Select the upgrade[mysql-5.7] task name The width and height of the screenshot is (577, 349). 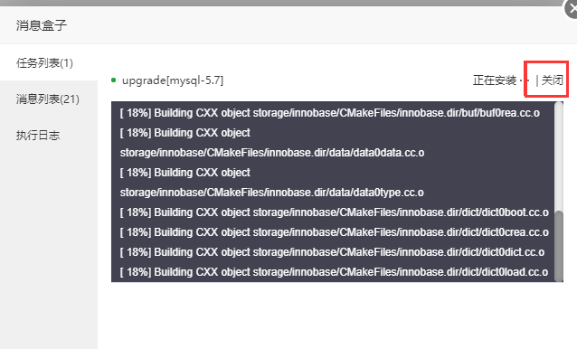pyautogui.click(x=173, y=80)
